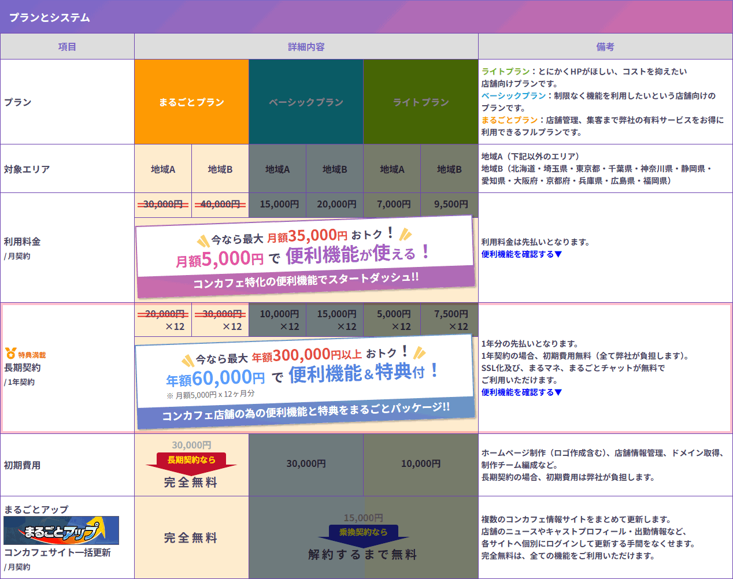This screenshot has height=579, width=733.
Task: Click the 30,000円 ベーシック initial fee cell
Action: [x=306, y=464]
